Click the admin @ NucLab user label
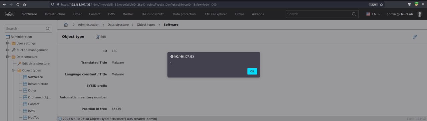Image resolution: width=427 pixels, height=121 pixels. tap(400, 14)
